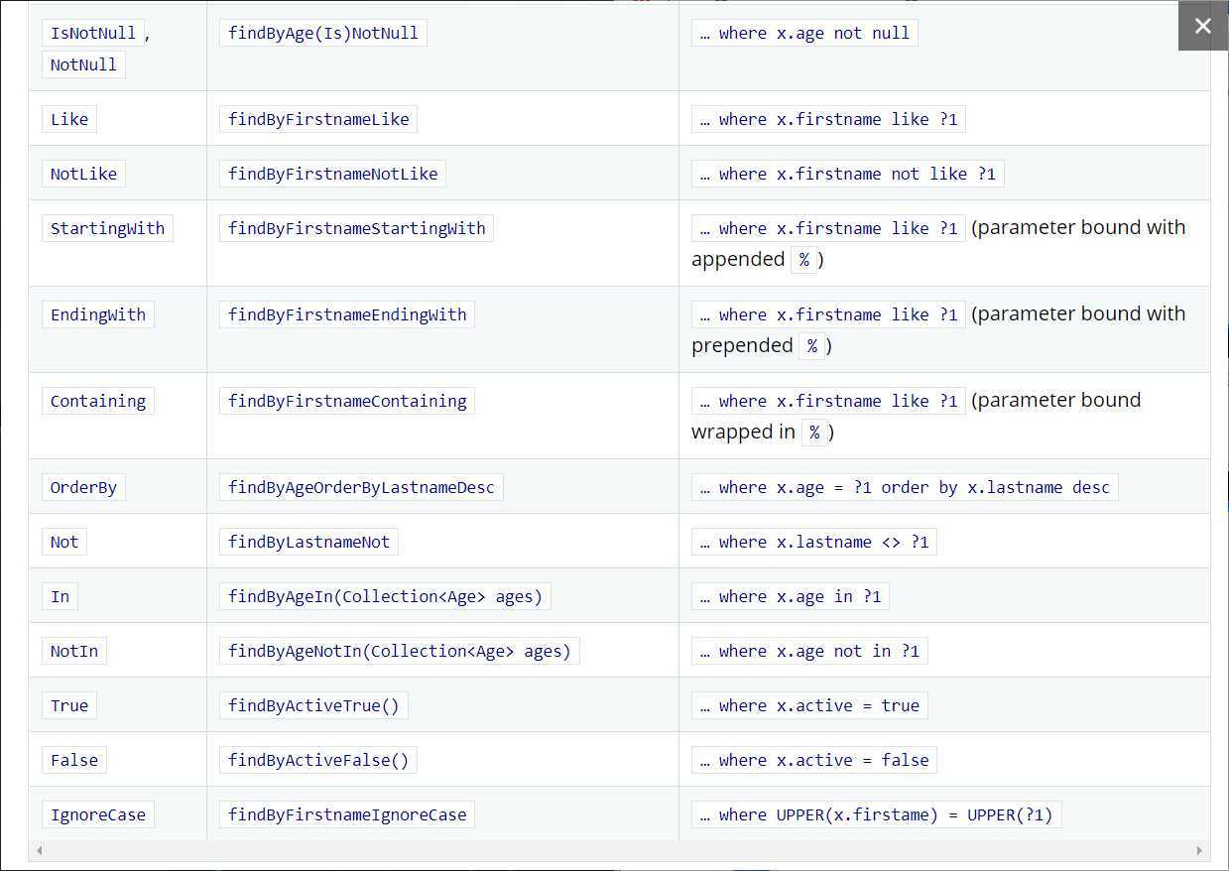Screen dimensions: 1229x871
Task: Select the NotNull keyword
Action: (x=83, y=64)
